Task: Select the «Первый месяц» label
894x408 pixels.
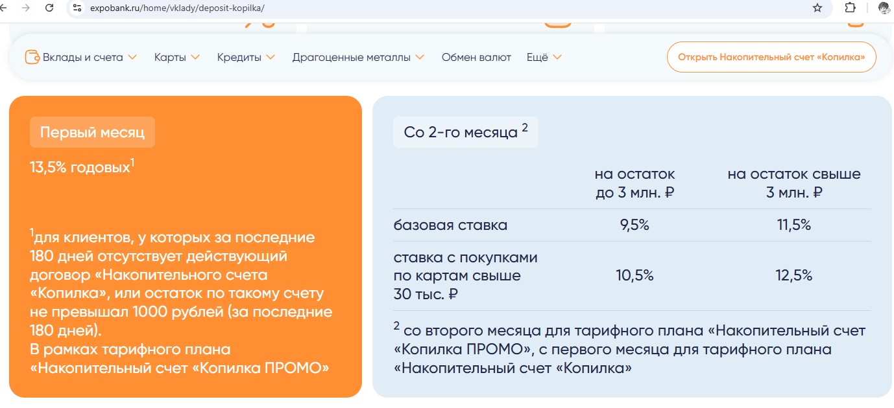Action: (92, 132)
